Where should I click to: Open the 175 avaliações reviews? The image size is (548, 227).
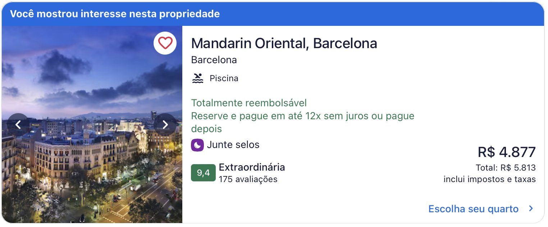coord(248,179)
